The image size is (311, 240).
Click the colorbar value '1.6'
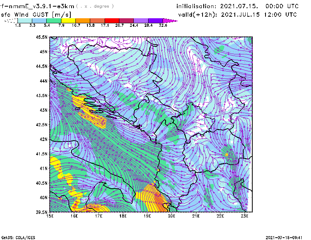18,25
